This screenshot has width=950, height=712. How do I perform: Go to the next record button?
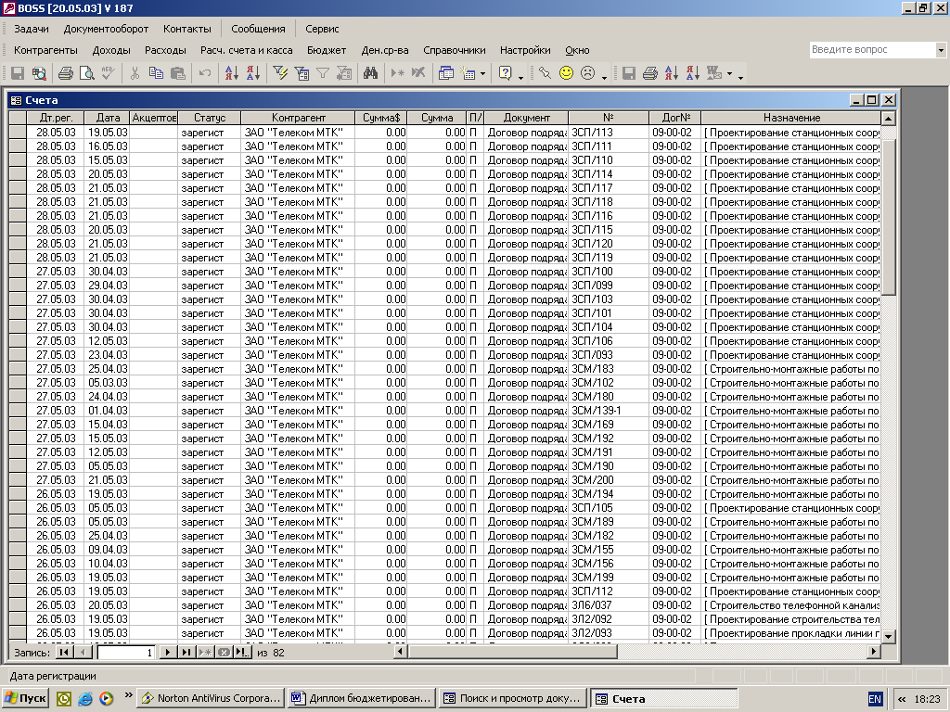pos(168,653)
